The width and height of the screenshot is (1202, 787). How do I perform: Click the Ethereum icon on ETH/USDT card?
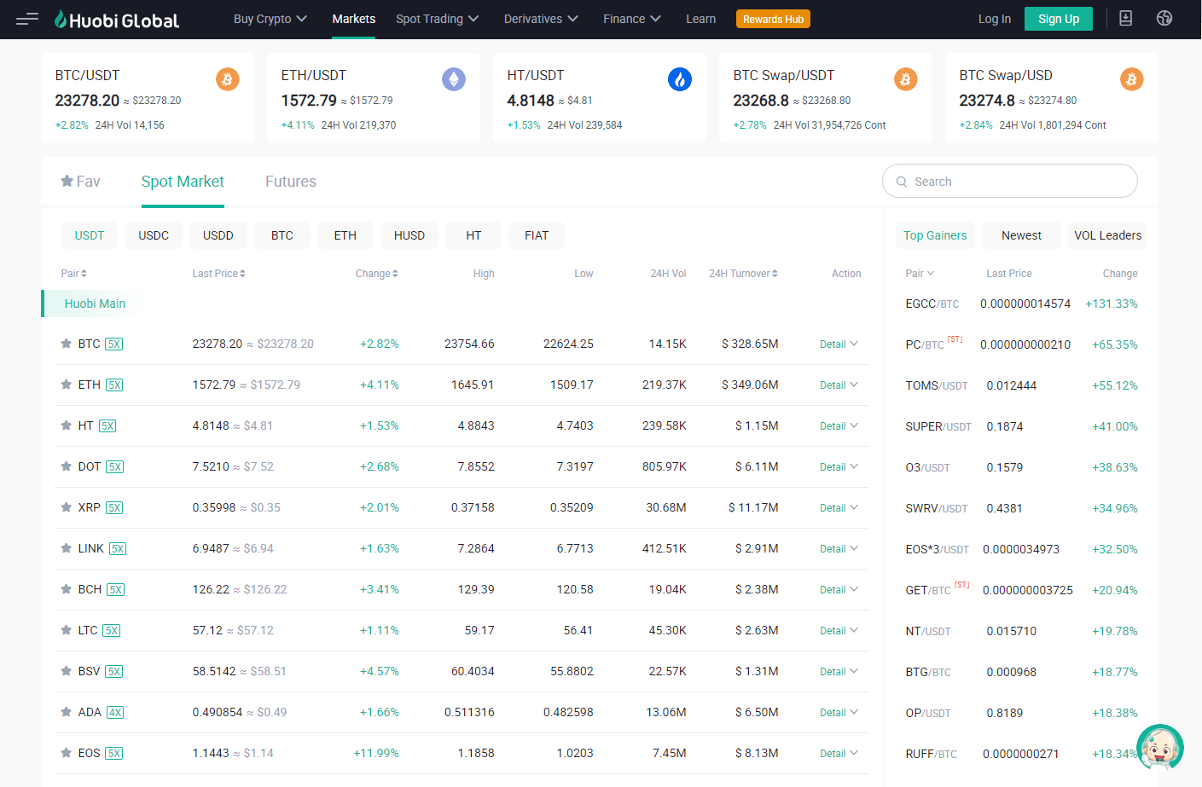(454, 79)
